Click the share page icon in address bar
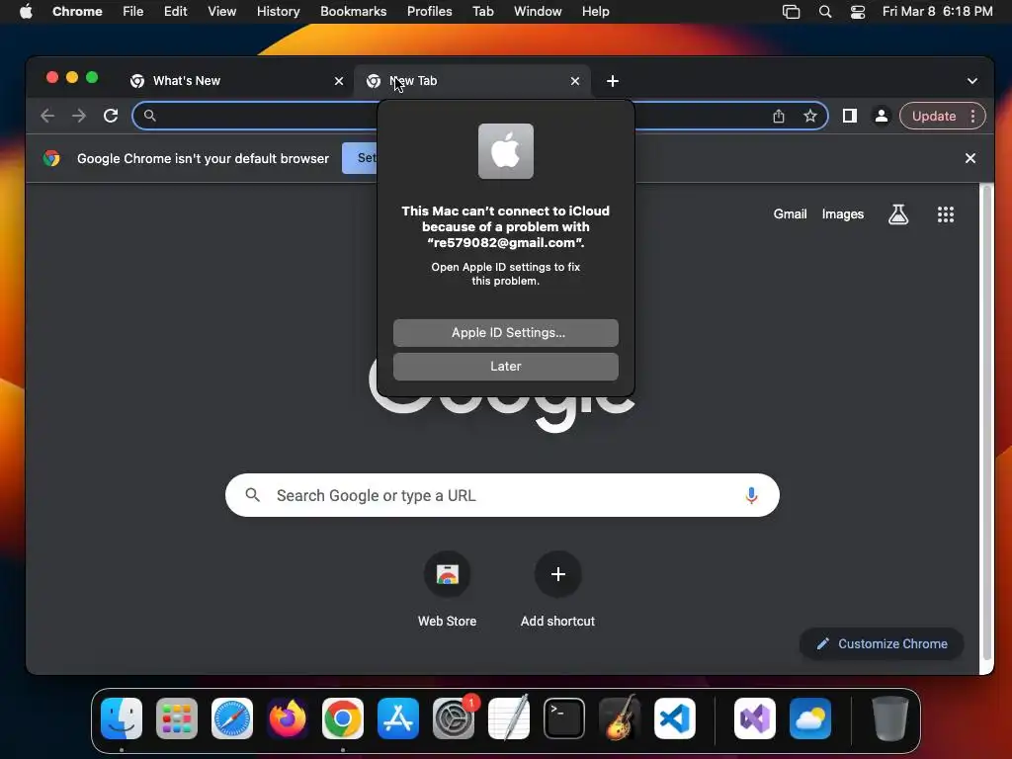Image resolution: width=1012 pixels, height=759 pixels. (779, 116)
